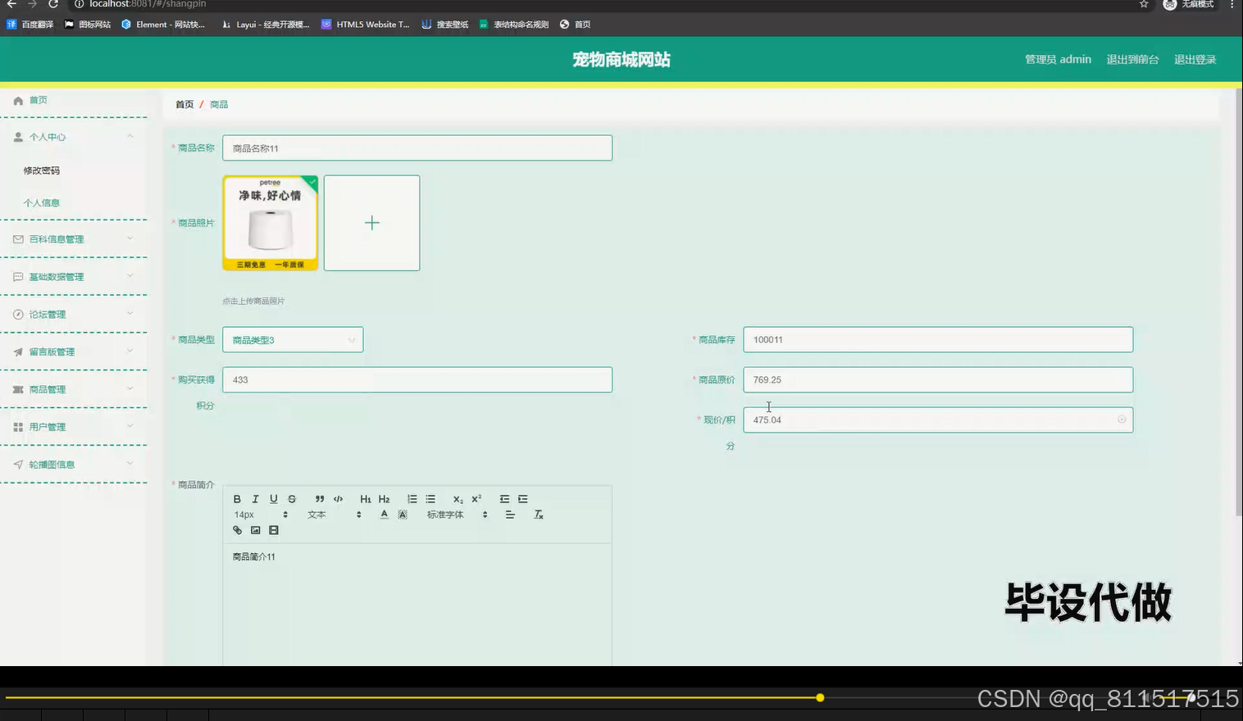This screenshot has width=1243, height=721.
Task: Apply superscript formatting
Action: pyautogui.click(x=476, y=499)
